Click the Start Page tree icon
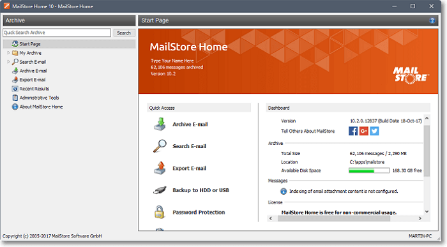This screenshot has width=447, height=247. click(15, 44)
